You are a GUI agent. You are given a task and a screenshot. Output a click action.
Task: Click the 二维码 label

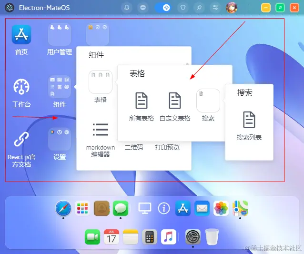tap(134, 147)
